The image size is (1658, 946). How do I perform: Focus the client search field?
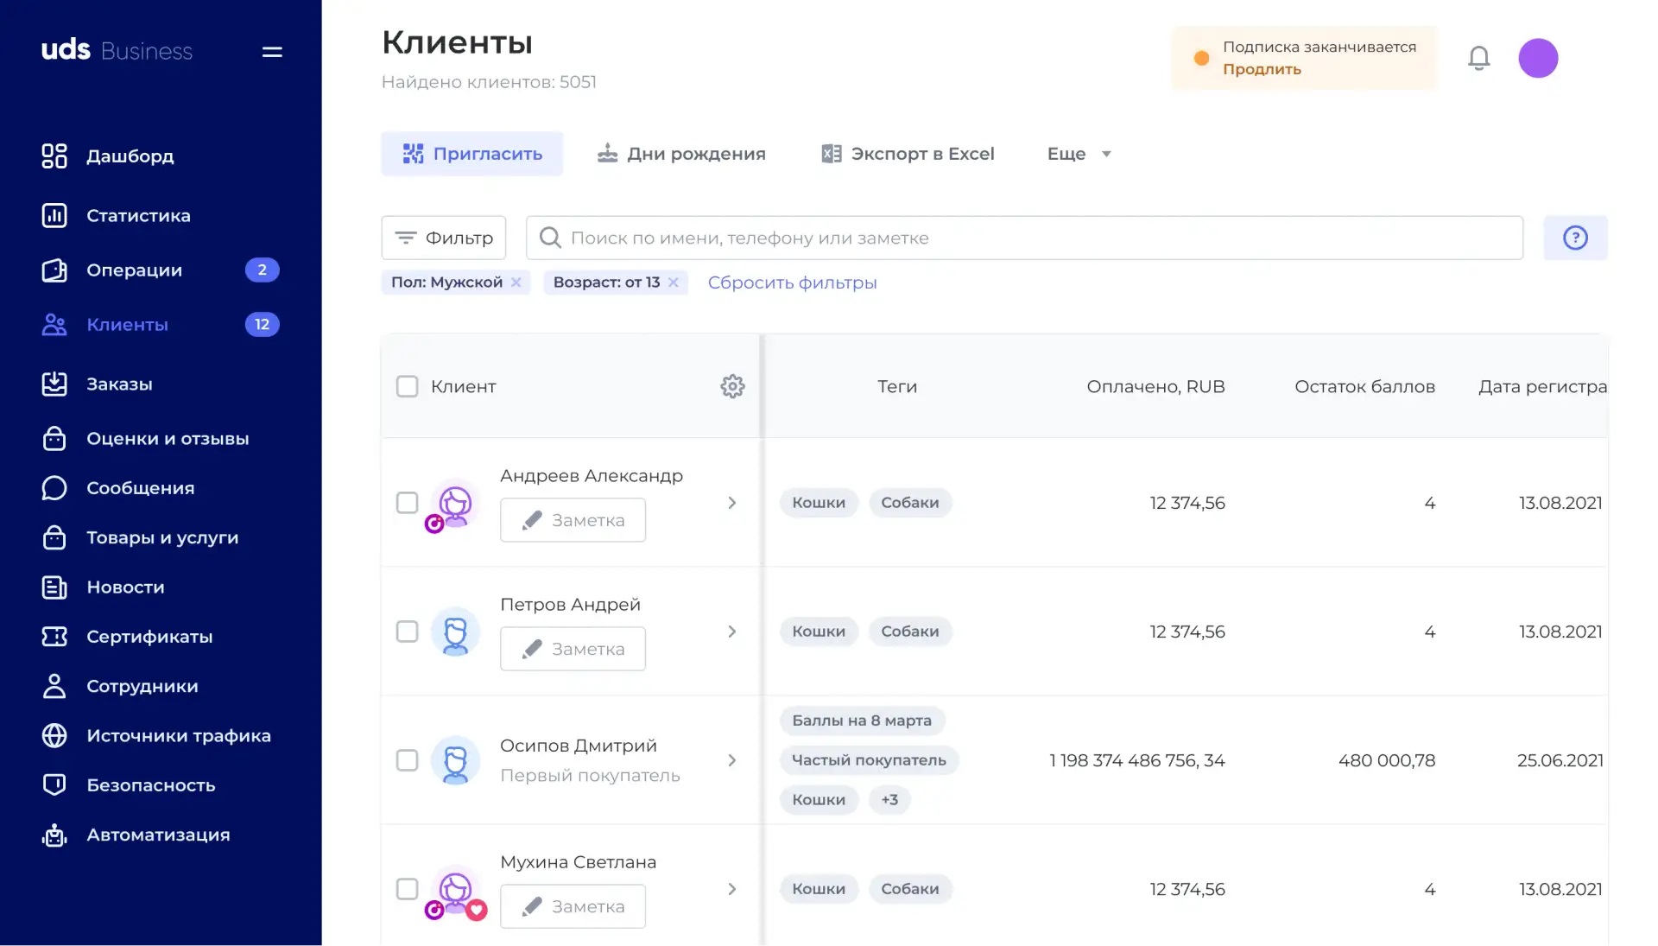tap(1024, 238)
